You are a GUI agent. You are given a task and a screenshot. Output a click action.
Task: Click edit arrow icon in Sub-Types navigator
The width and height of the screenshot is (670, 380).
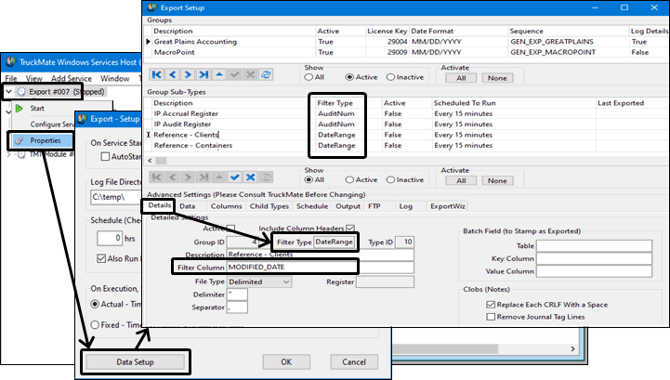point(219,177)
